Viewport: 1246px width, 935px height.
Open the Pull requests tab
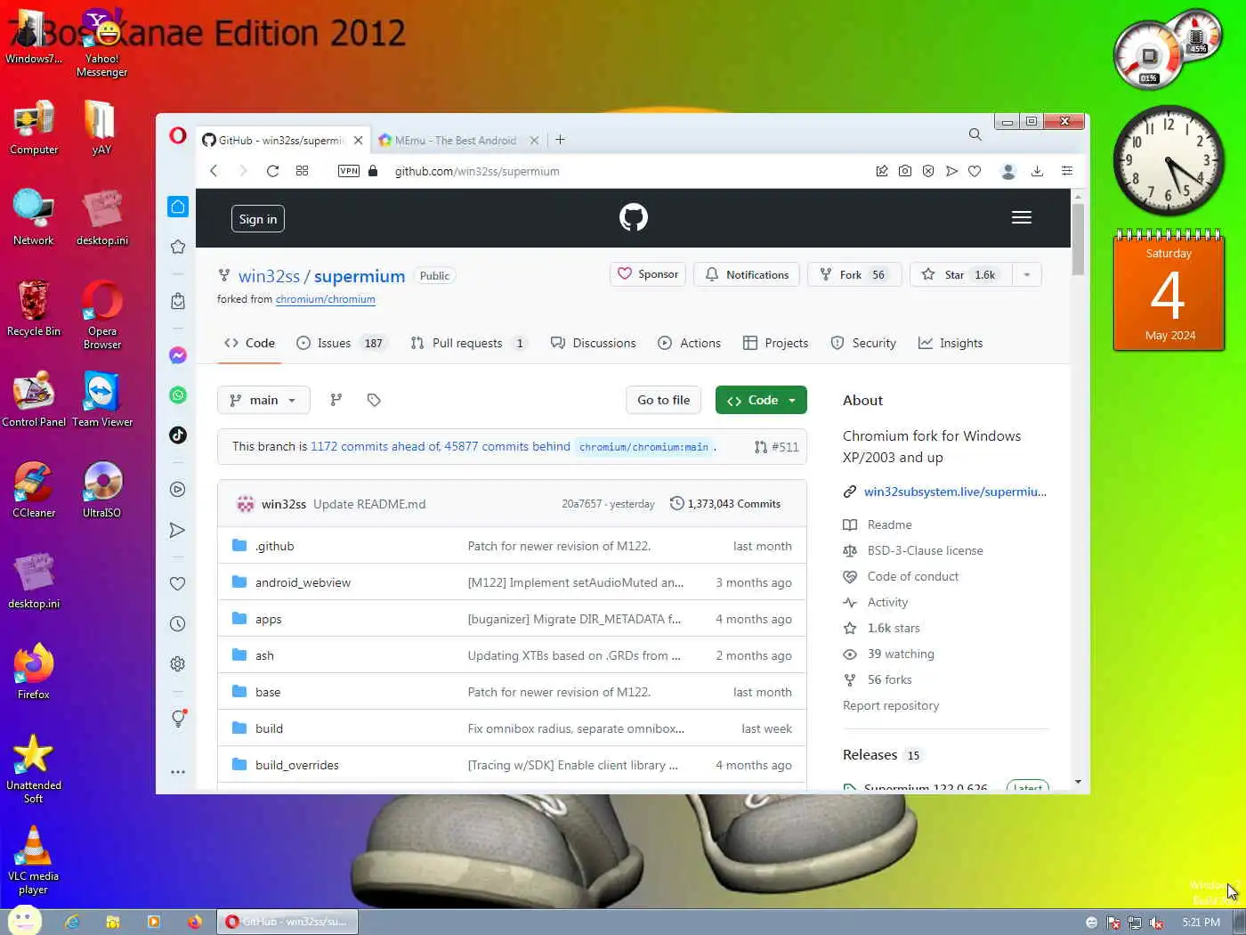[x=469, y=343]
